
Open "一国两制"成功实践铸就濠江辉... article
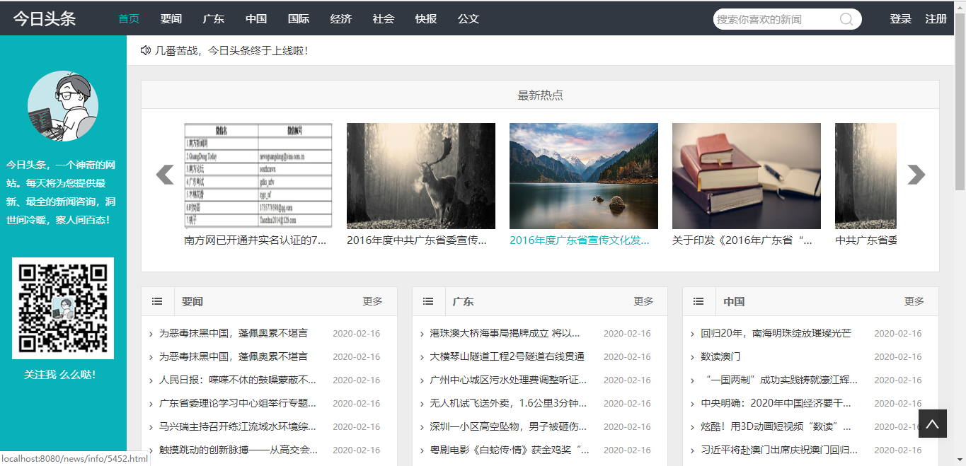pyautogui.click(x=779, y=380)
